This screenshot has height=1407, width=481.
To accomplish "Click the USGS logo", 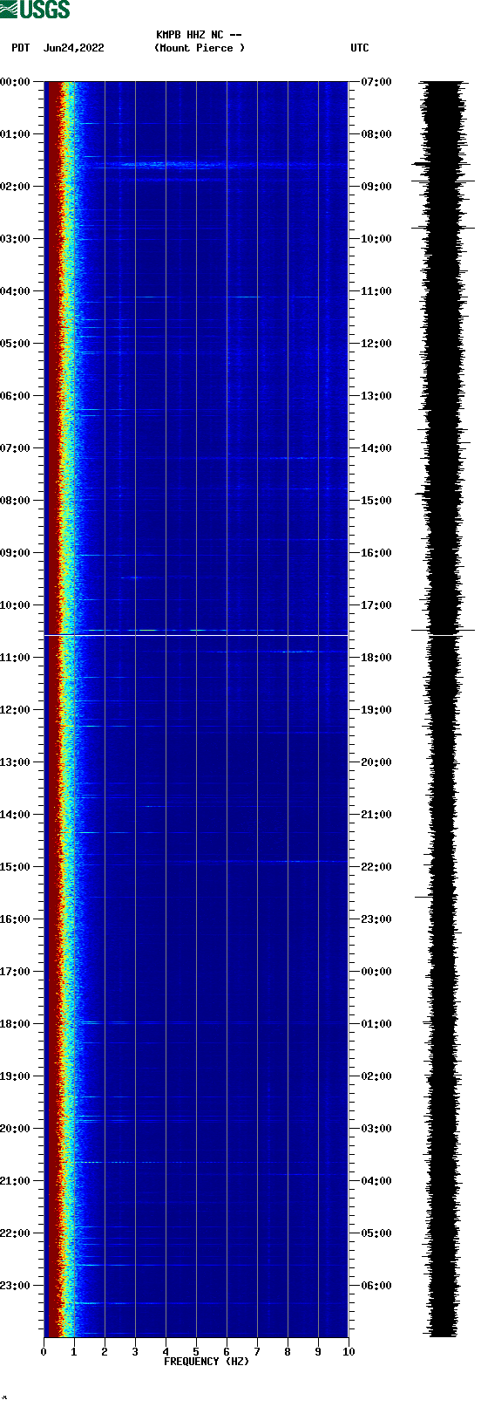I will tap(35, 10).
